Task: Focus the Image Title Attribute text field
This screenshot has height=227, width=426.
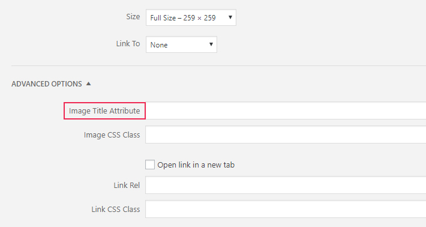Action: (x=286, y=110)
